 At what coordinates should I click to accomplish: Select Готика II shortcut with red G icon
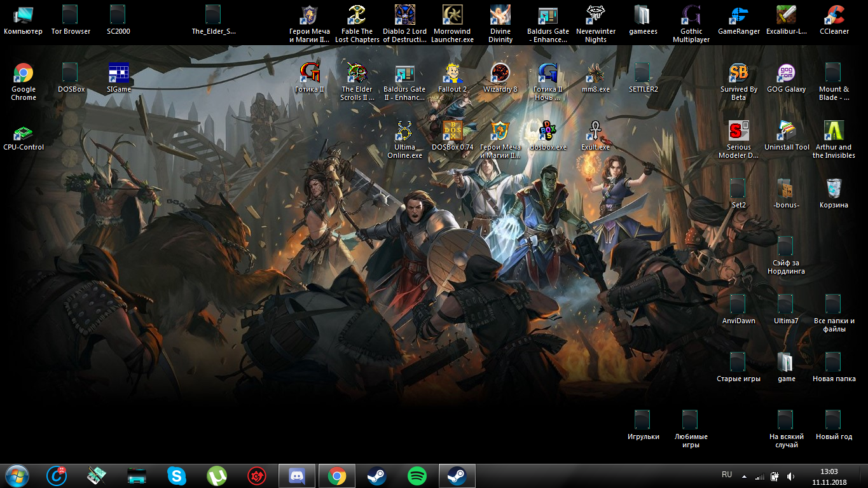click(x=310, y=78)
